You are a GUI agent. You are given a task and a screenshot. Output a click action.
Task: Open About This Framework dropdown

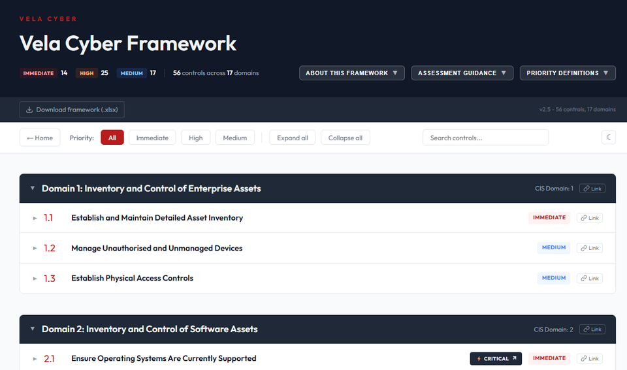tap(352, 73)
